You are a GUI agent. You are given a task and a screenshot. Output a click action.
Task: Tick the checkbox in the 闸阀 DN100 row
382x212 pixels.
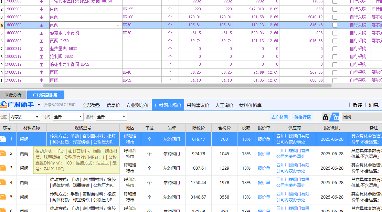click(x=335, y=17)
